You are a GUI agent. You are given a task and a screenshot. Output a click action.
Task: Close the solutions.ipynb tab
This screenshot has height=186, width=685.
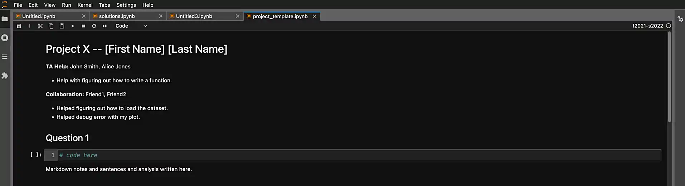pos(161,16)
